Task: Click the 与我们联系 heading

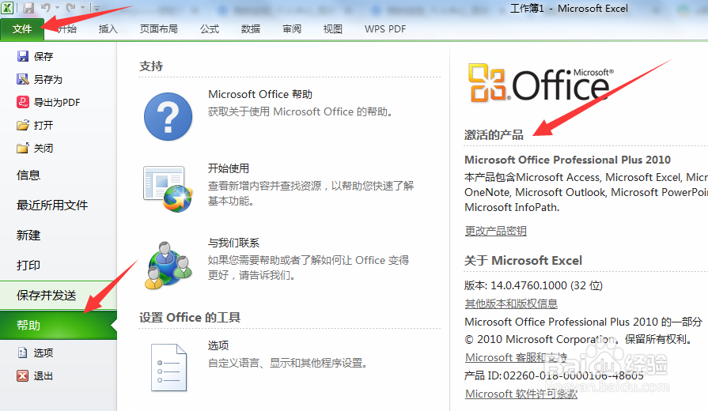Action: coord(233,243)
